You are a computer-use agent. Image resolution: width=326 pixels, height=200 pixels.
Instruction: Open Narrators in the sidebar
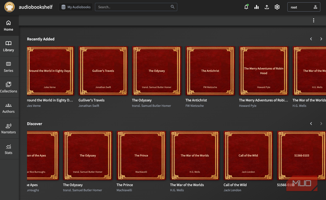[x=8, y=128]
